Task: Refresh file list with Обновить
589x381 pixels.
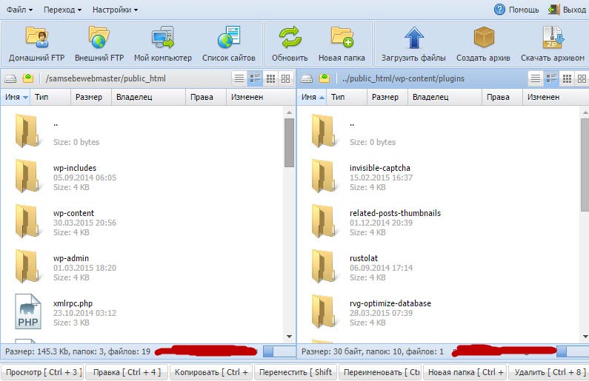Action: (290, 43)
